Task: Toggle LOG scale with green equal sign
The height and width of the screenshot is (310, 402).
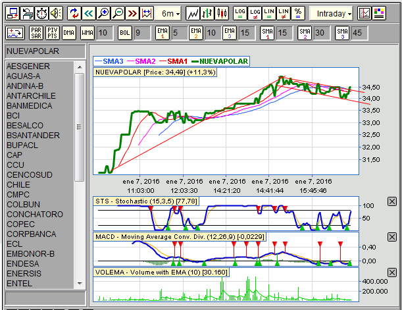Action: (x=240, y=13)
